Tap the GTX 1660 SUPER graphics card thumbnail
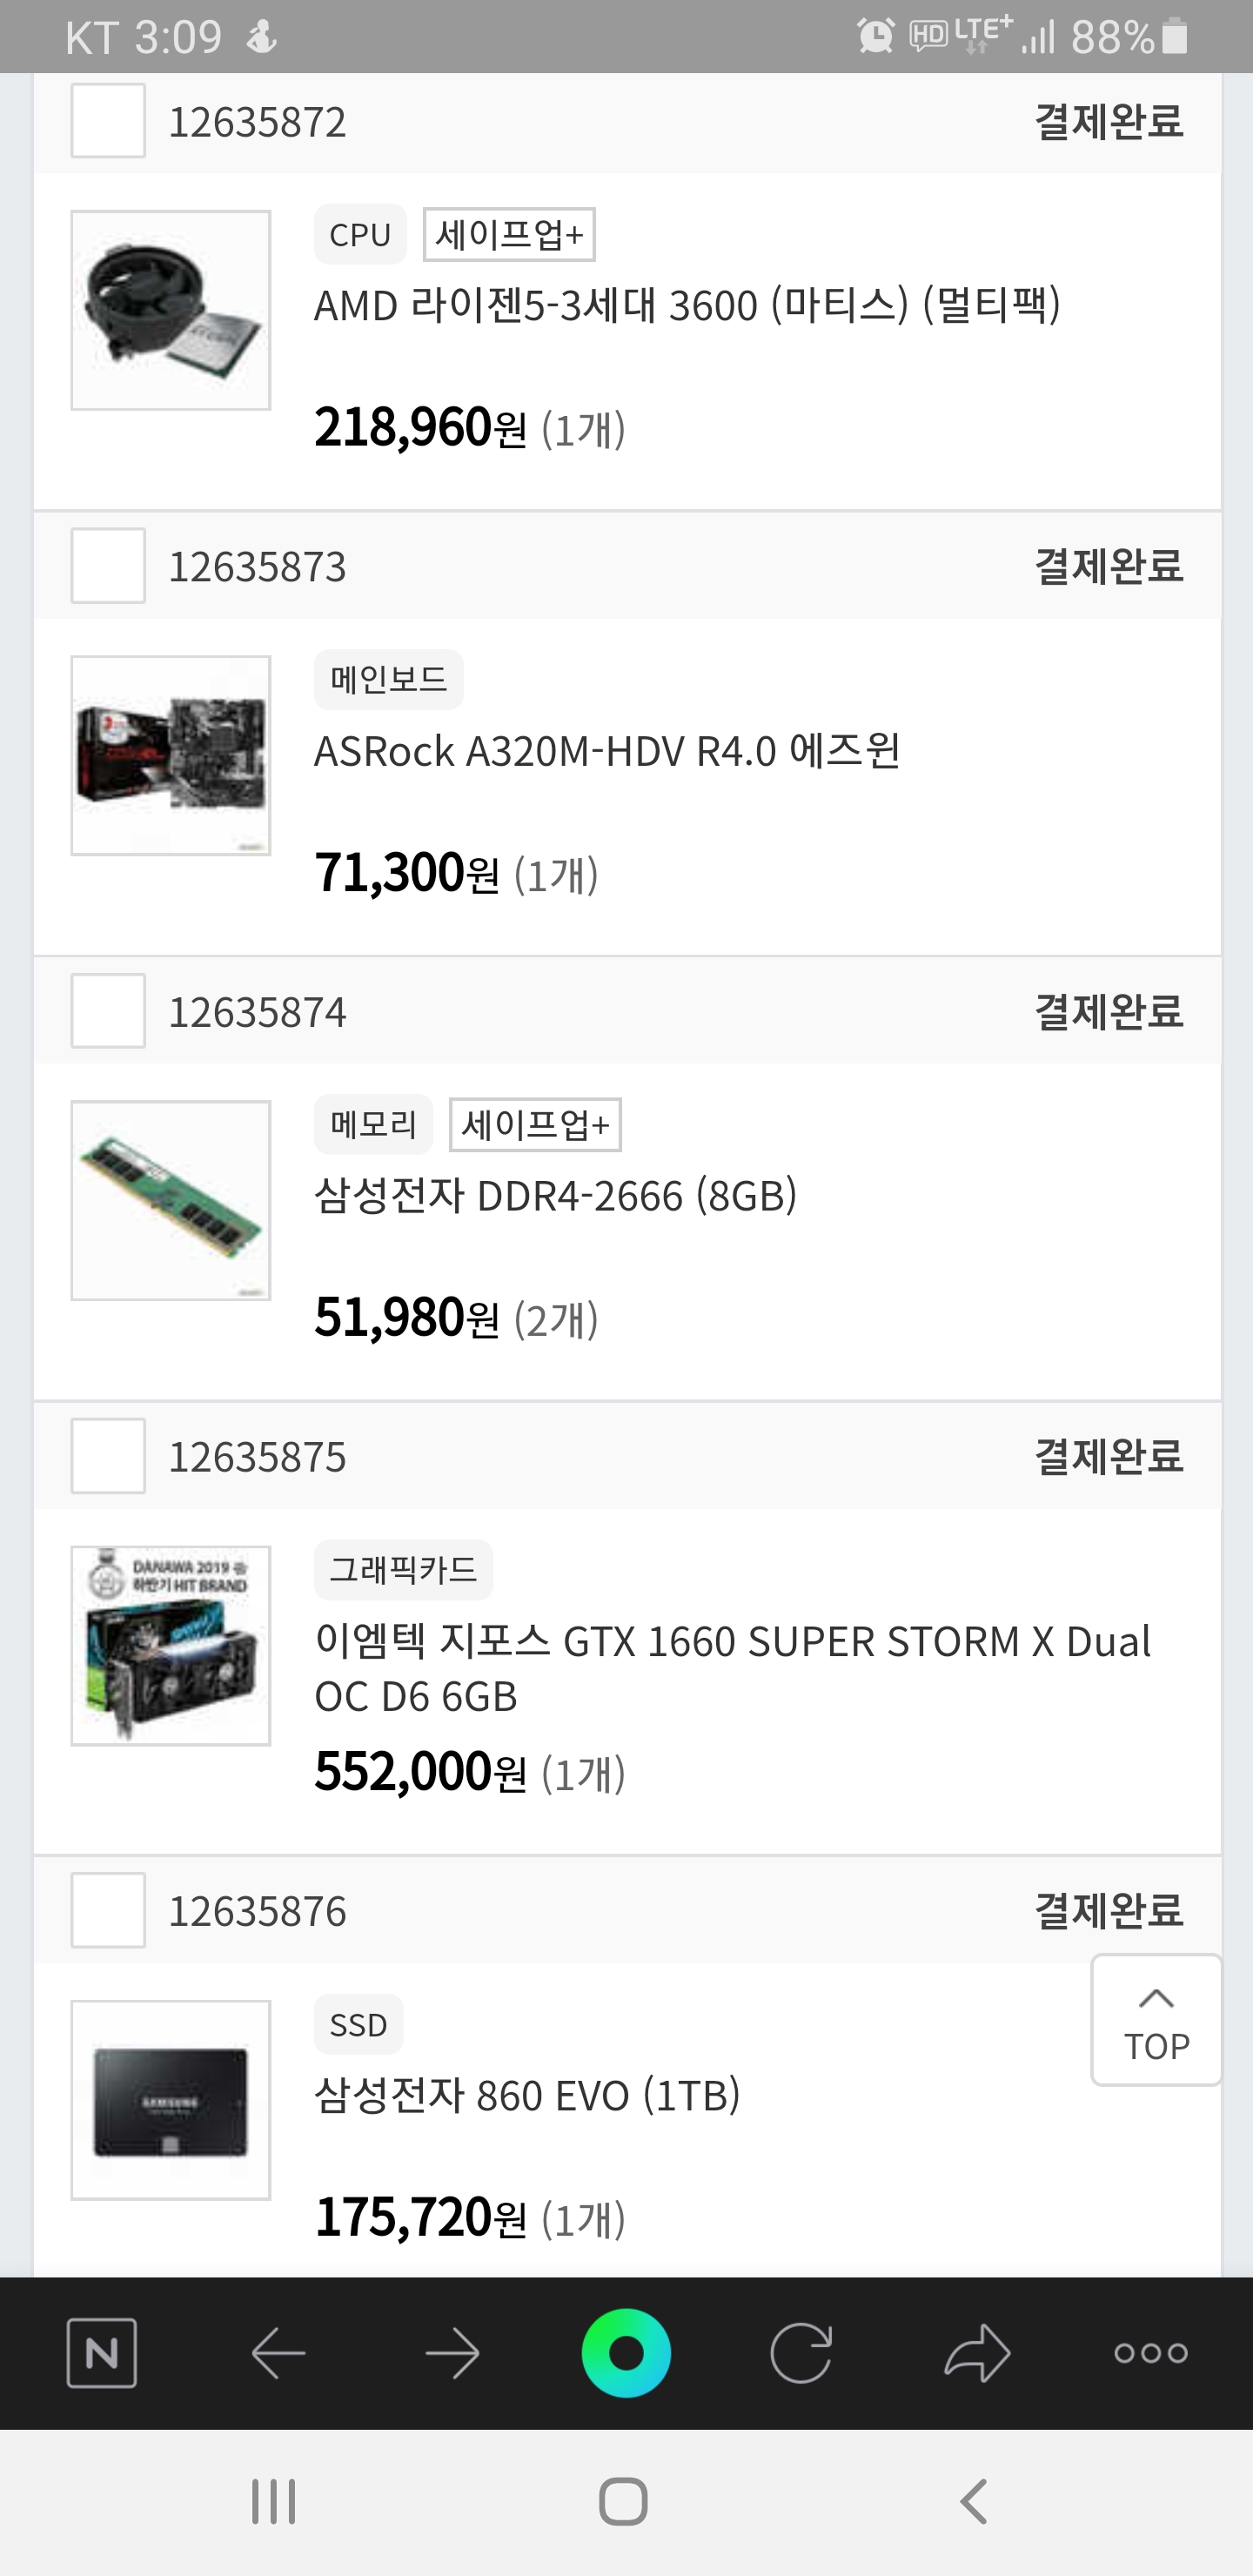 (x=171, y=1645)
